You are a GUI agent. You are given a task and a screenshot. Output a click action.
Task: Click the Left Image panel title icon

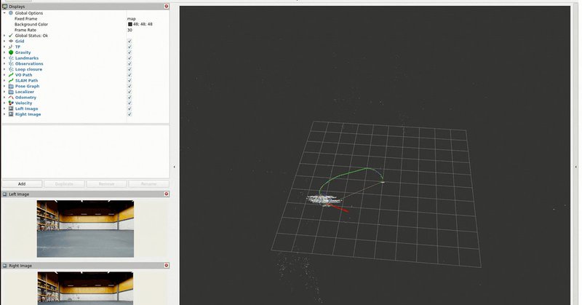click(x=5, y=194)
